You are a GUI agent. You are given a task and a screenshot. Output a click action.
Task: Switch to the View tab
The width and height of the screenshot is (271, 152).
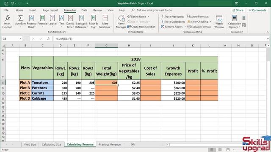point(111,10)
